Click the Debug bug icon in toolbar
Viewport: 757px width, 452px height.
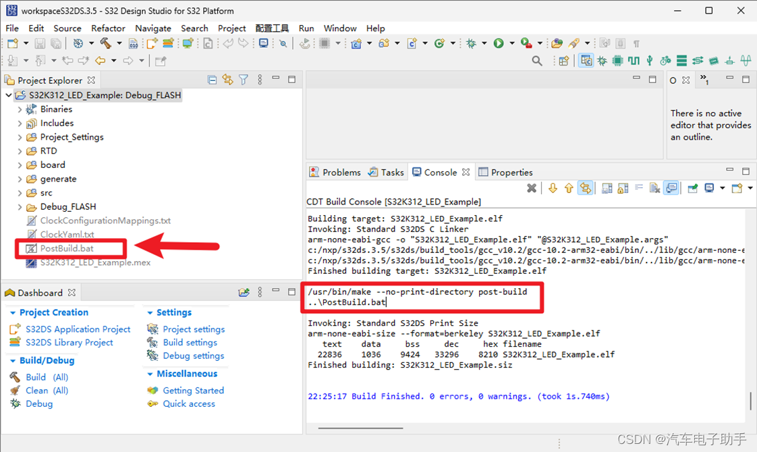tap(471, 43)
